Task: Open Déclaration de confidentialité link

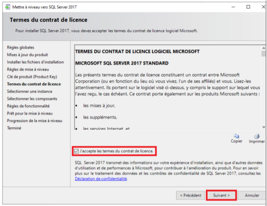Action: [101, 179]
